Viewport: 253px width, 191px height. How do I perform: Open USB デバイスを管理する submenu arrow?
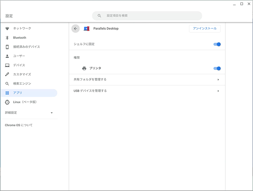[218, 91]
